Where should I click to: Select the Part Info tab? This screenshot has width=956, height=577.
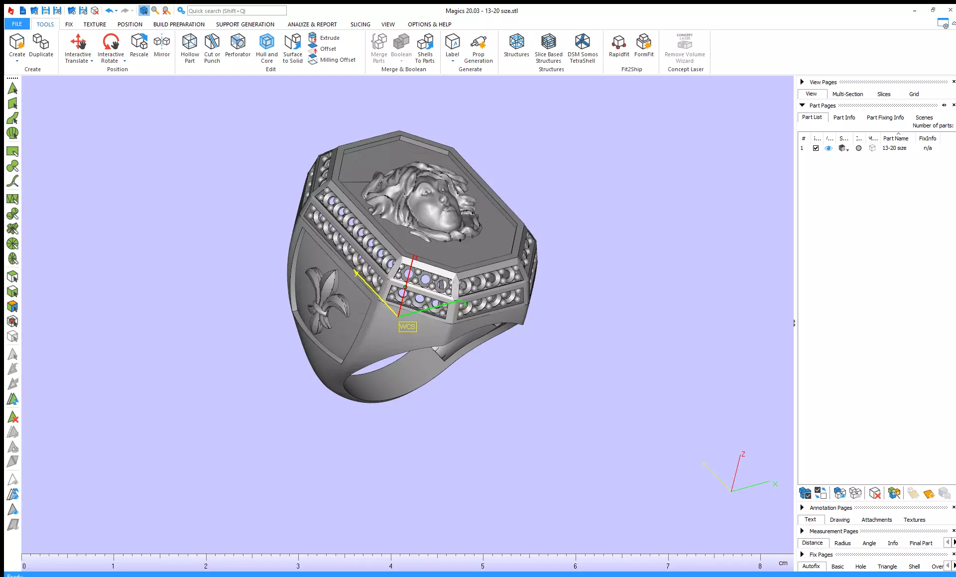[844, 117]
